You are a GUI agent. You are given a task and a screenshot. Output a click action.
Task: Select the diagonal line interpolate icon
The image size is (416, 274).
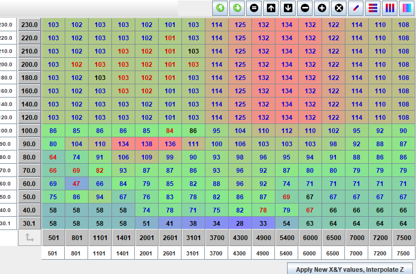coord(356,8)
